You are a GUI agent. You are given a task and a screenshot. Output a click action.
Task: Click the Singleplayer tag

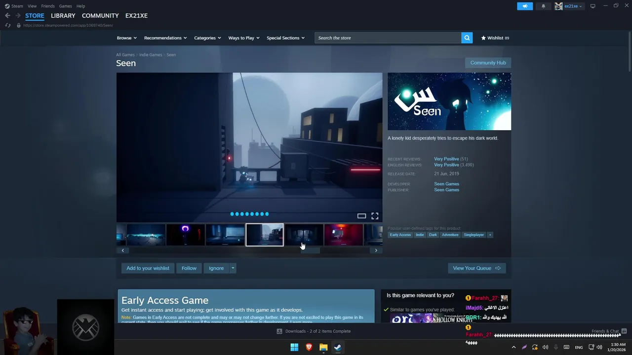click(x=474, y=235)
